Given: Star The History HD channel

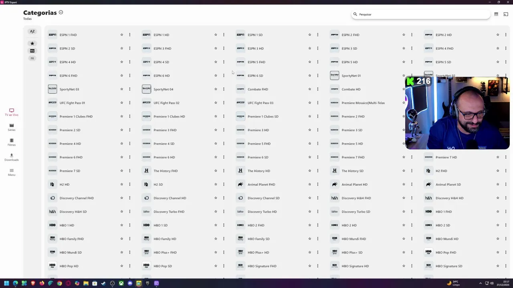Looking at the screenshot, I should [310, 171].
